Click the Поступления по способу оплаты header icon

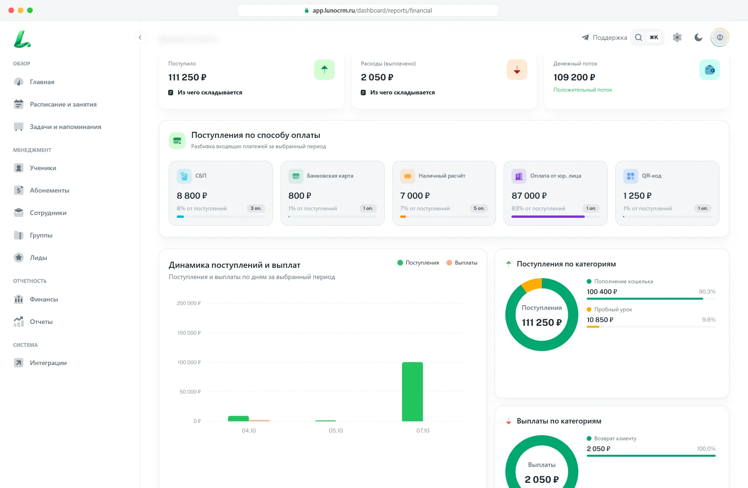[177, 141]
